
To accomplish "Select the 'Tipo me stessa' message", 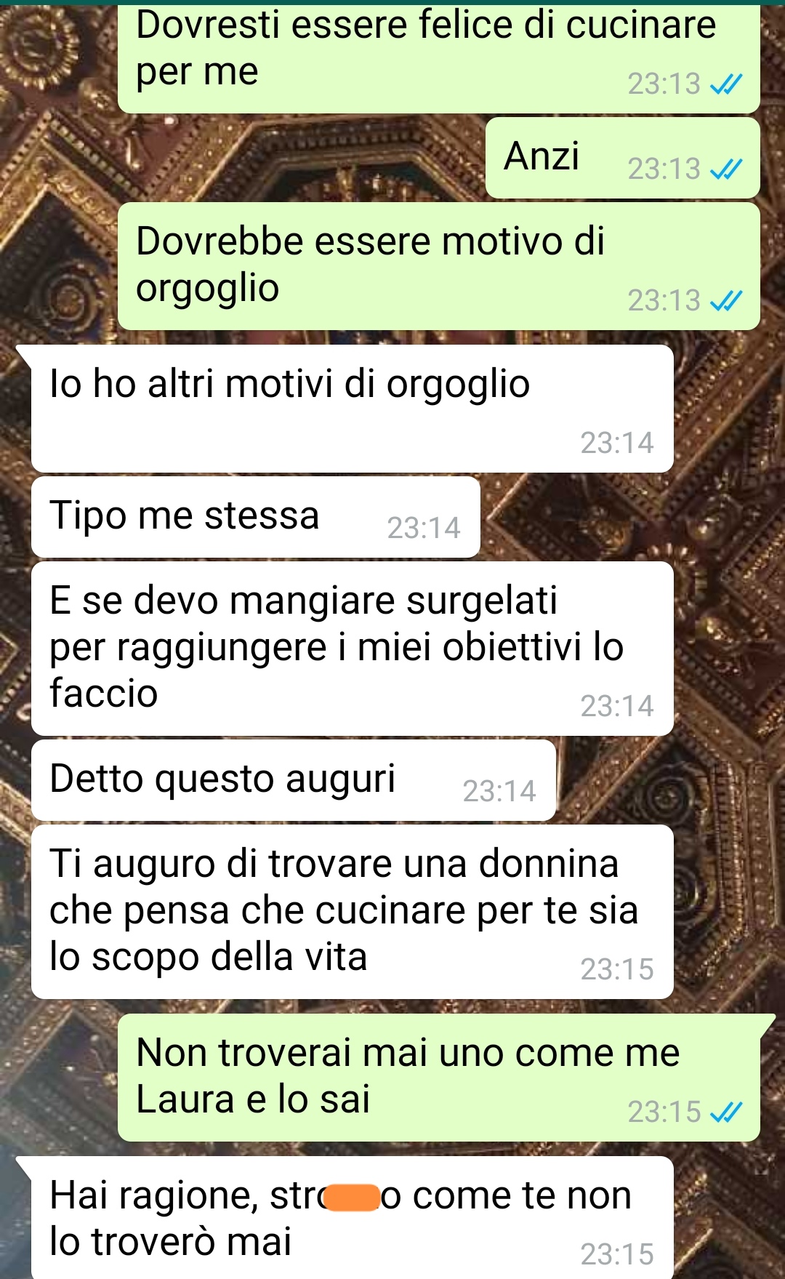I will pyautogui.click(x=255, y=517).
